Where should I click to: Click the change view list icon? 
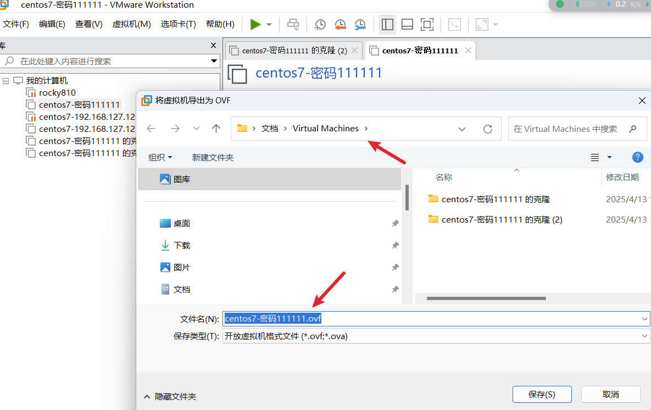coord(595,157)
